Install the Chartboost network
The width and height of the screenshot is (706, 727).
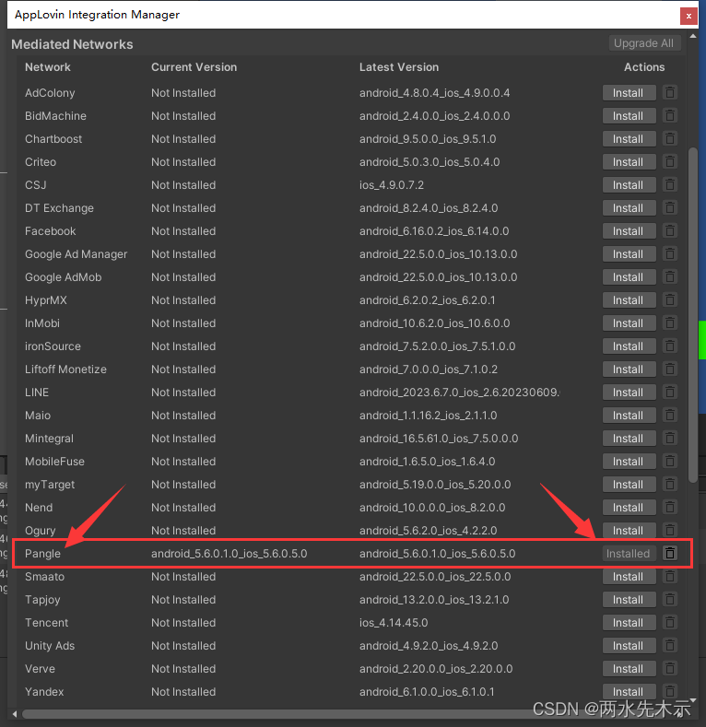coord(629,138)
